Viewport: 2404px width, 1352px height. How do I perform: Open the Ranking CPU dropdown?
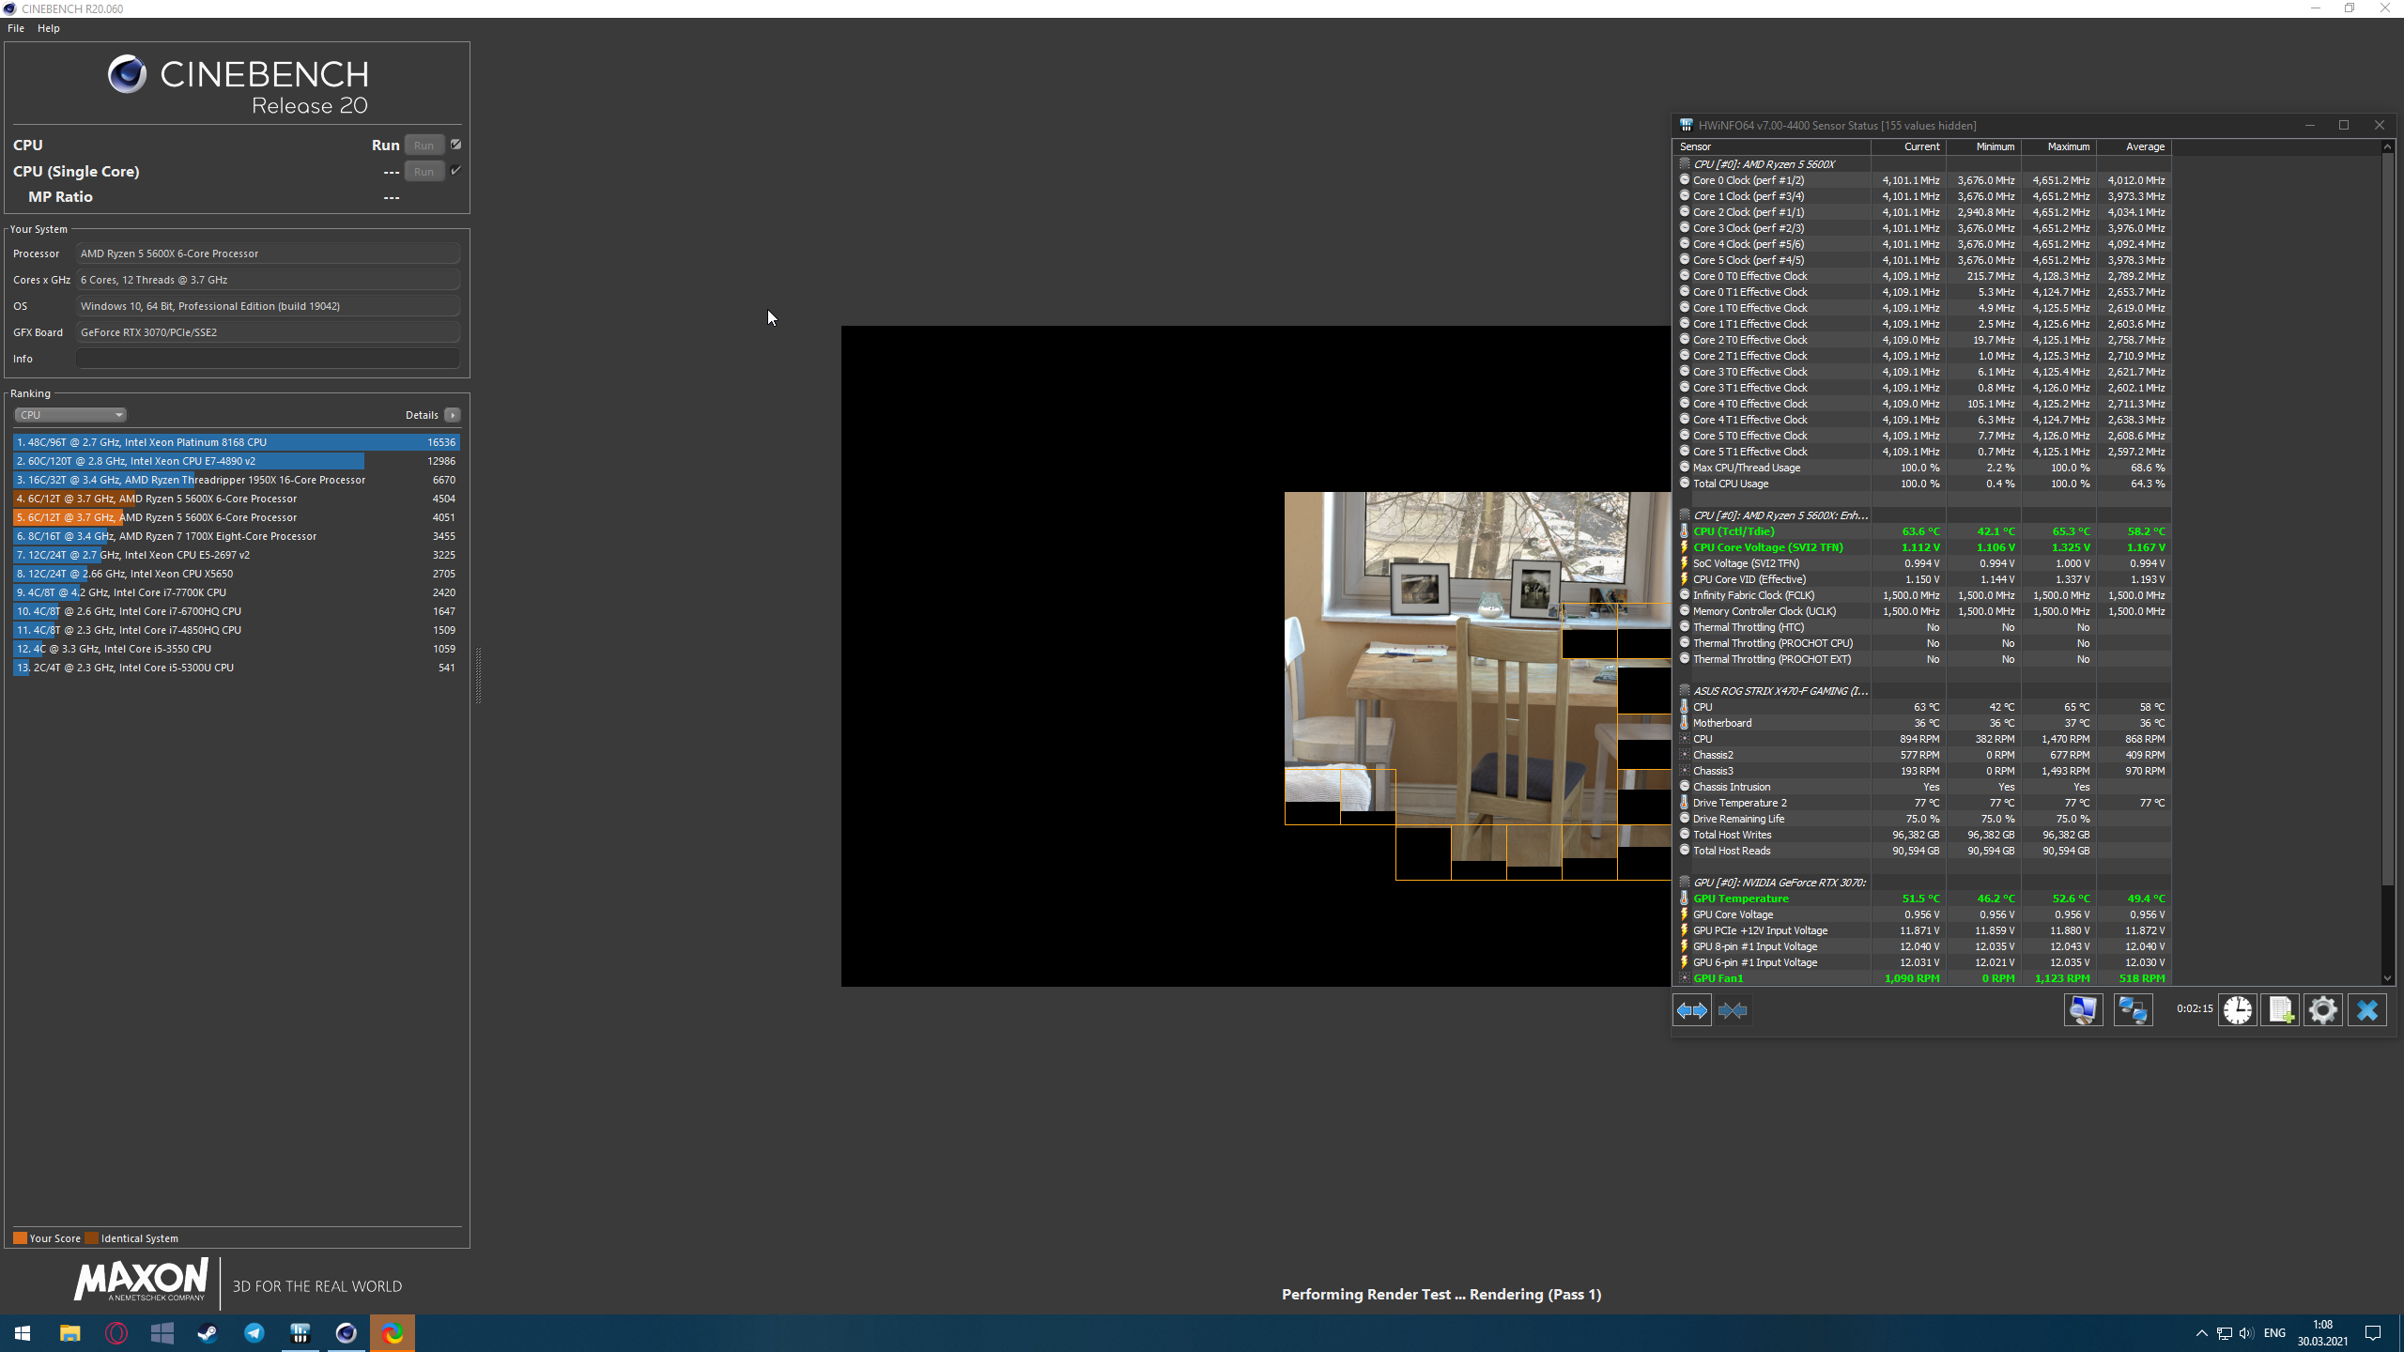pos(70,415)
